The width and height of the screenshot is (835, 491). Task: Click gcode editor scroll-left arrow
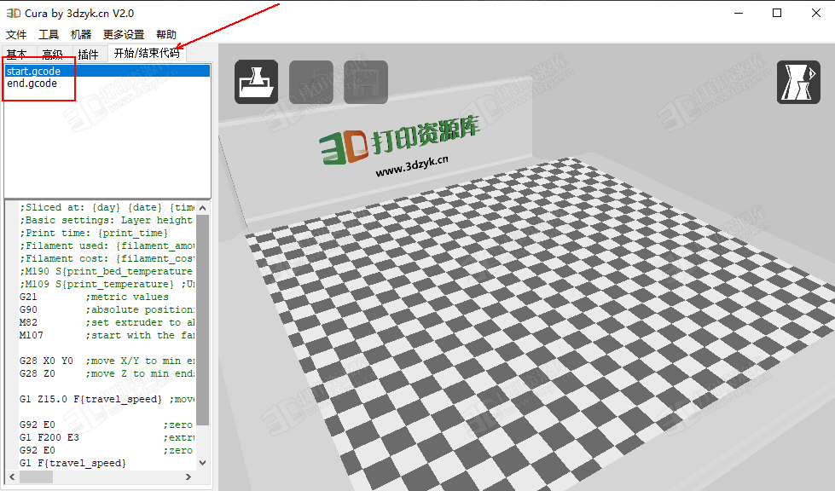click(x=11, y=477)
